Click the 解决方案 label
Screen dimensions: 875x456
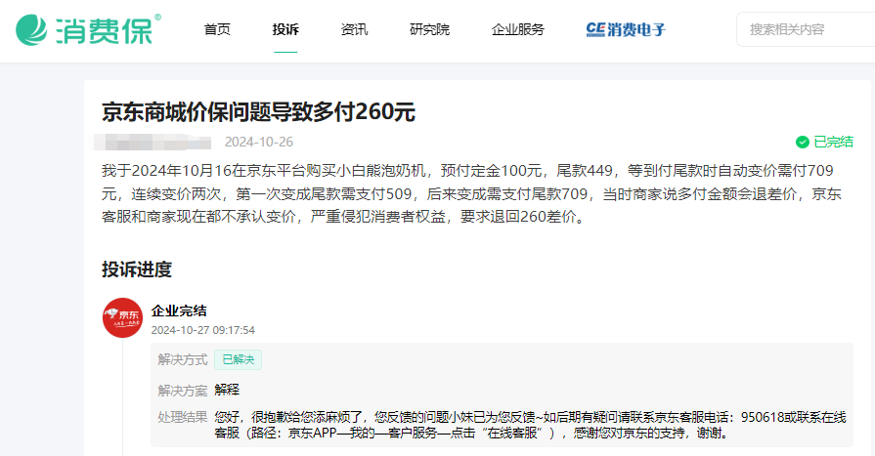point(183,391)
